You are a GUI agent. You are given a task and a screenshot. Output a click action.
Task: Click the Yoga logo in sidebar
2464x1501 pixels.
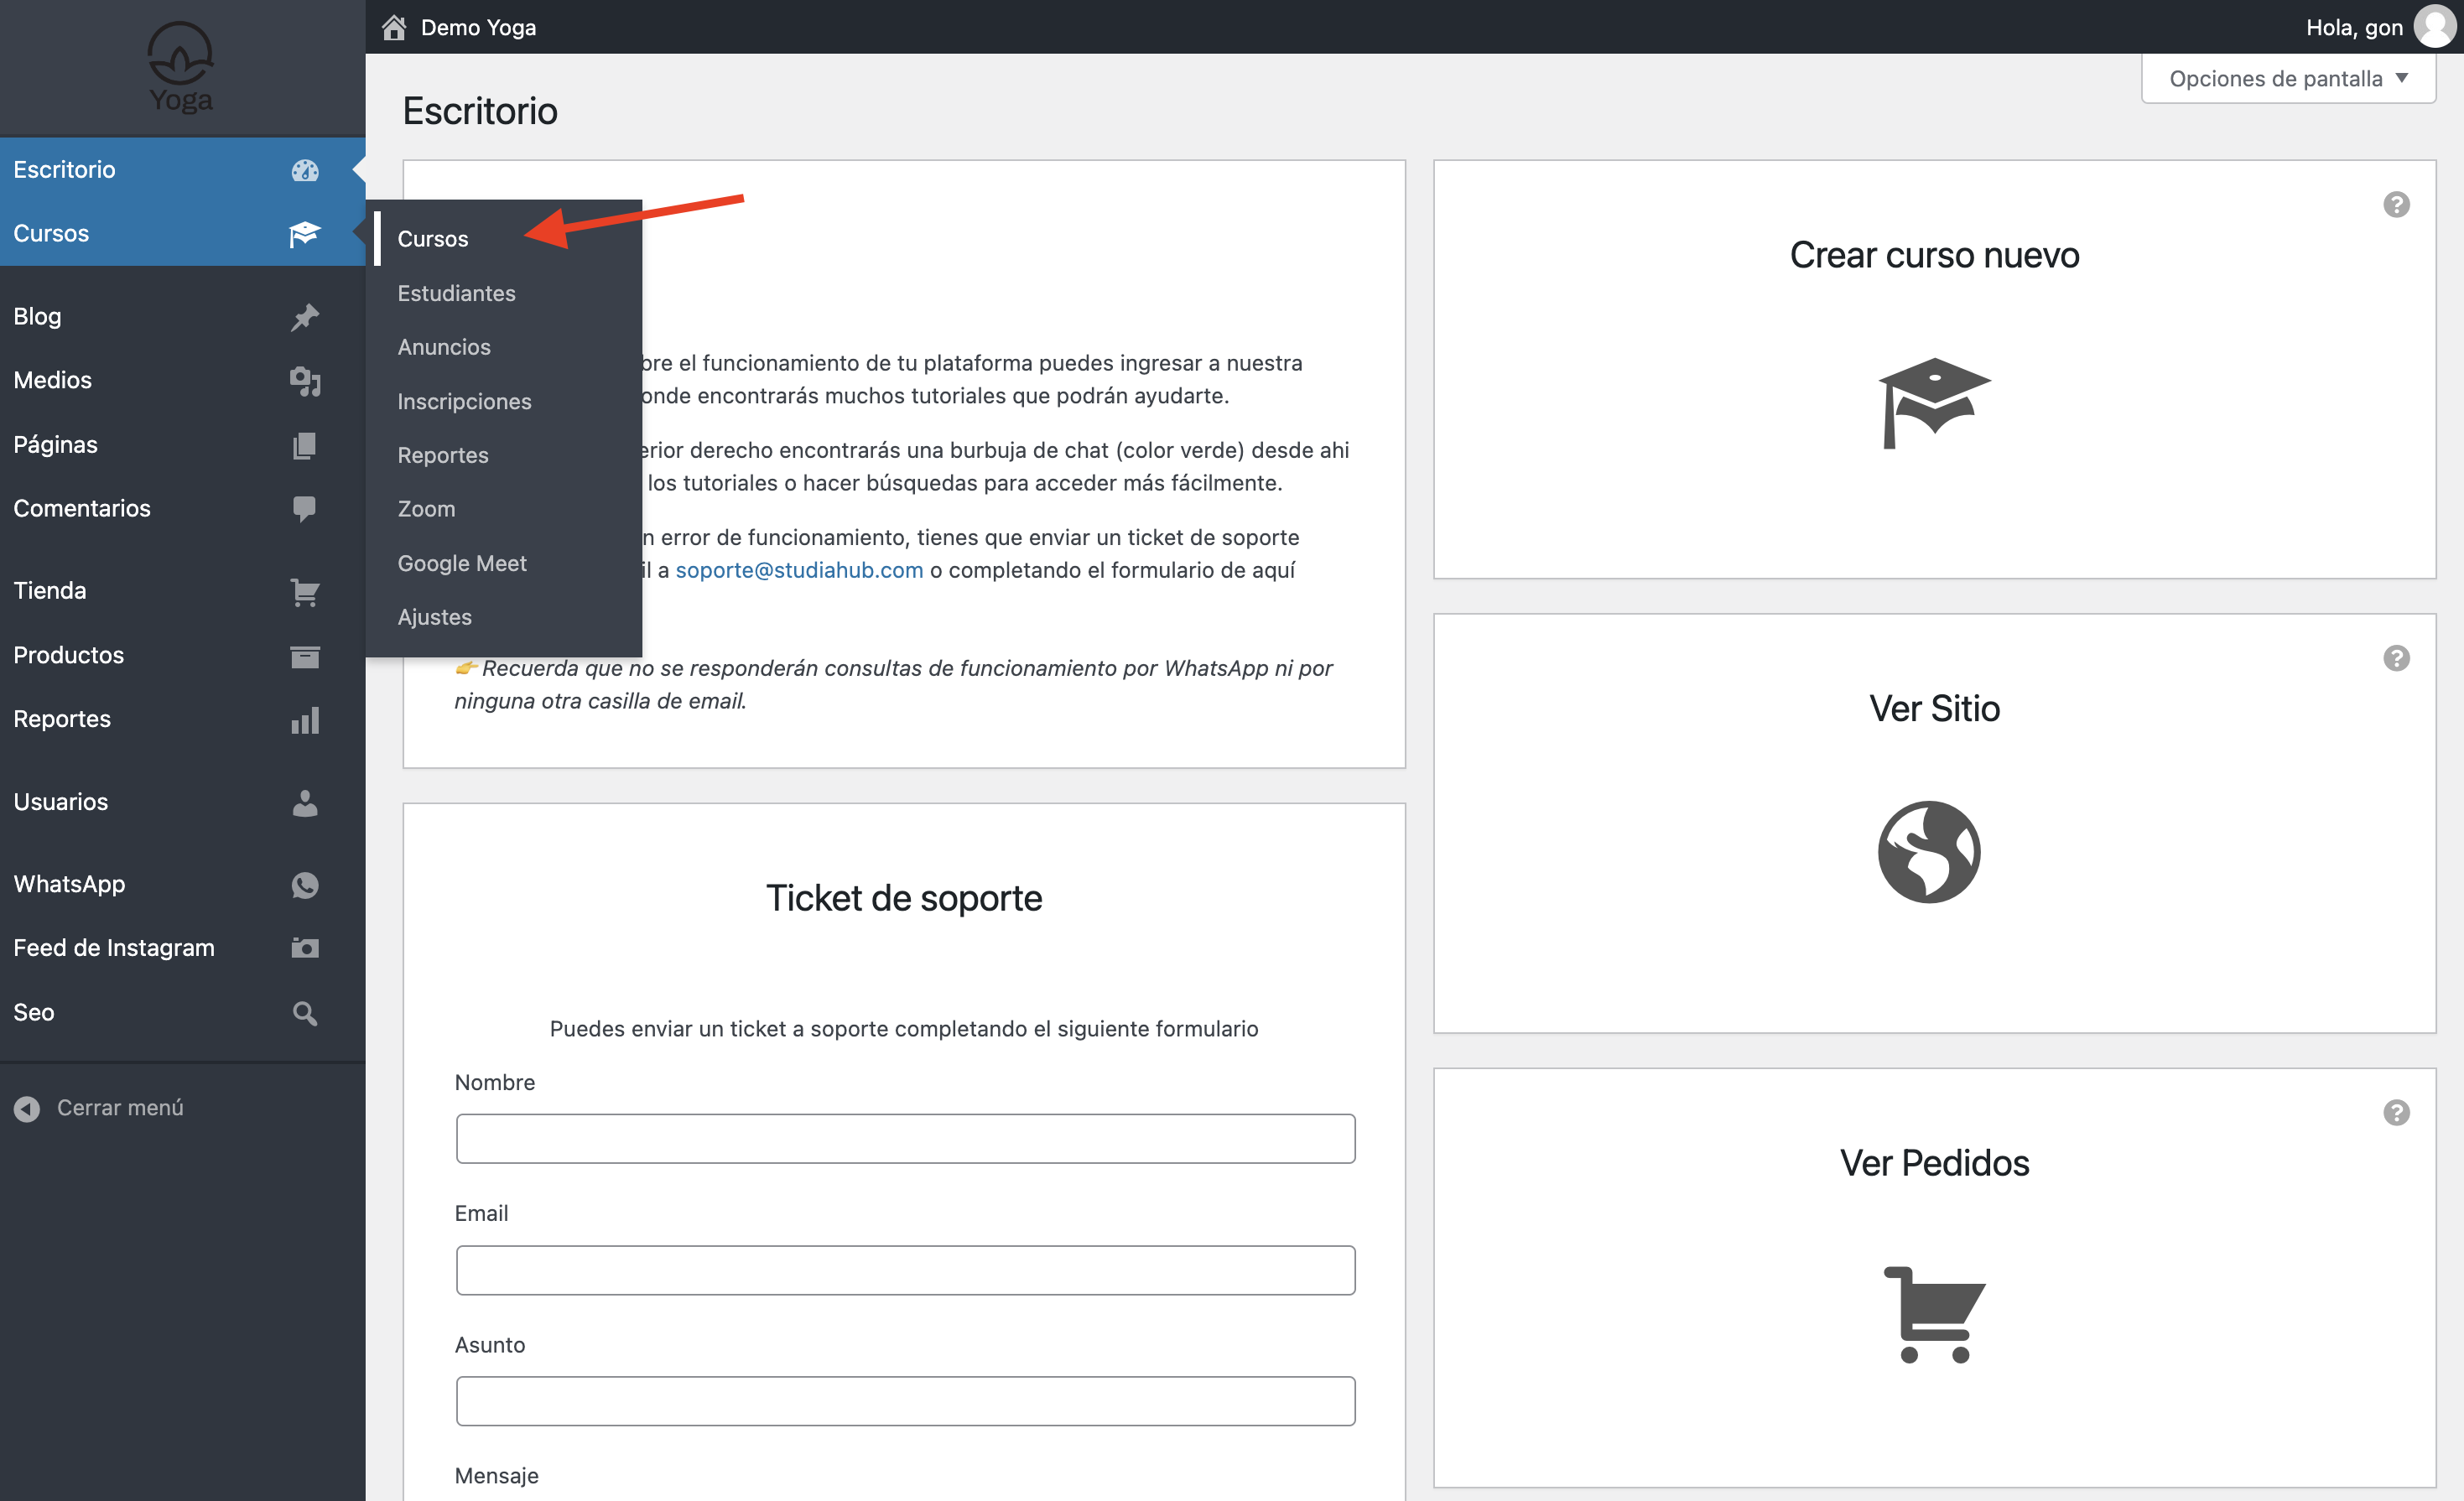coord(181,67)
